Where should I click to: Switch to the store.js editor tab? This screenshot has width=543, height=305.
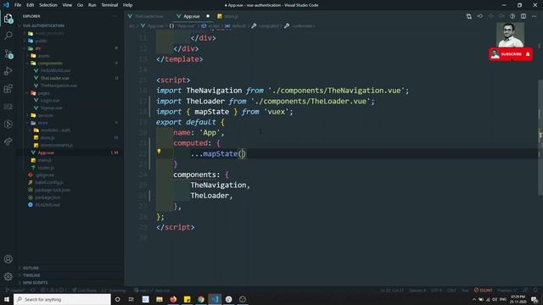(228, 16)
